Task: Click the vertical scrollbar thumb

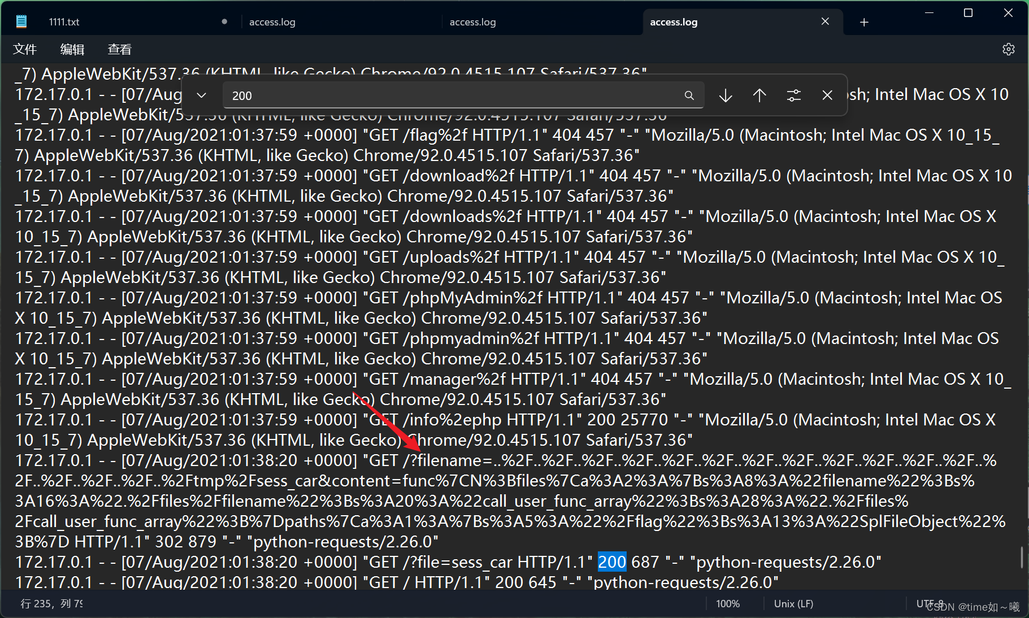Action: point(1022,557)
